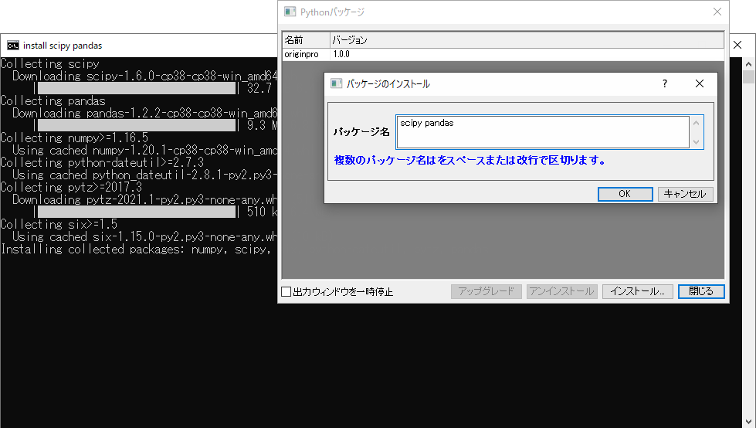Image resolution: width=756 pixels, height=428 pixels.
Task: Click the 'Collecting six>=1.5' console line
Action: coord(59,224)
